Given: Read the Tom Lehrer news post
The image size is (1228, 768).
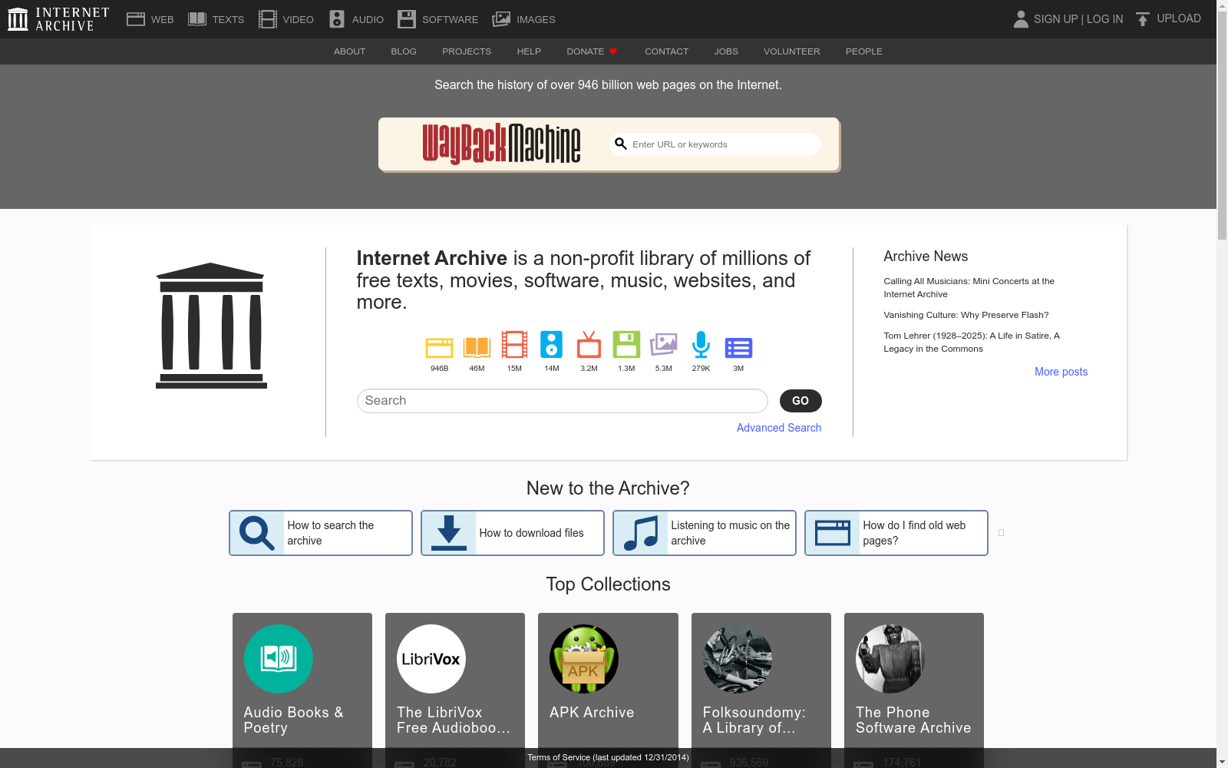Looking at the screenshot, I should [972, 342].
